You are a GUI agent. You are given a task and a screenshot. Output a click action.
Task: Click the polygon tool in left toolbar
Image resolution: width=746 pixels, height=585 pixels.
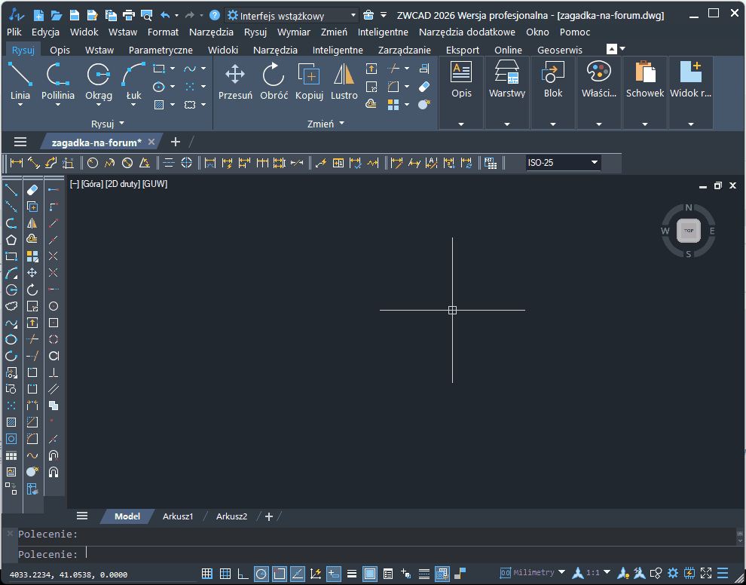coord(11,240)
